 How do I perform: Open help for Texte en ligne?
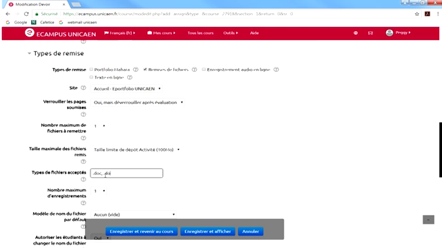coord(129,77)
